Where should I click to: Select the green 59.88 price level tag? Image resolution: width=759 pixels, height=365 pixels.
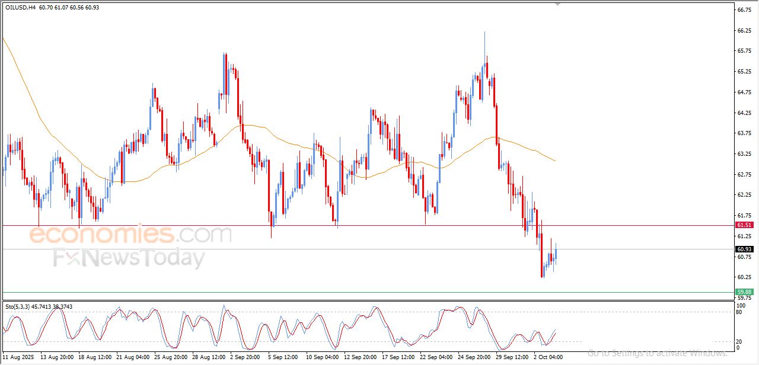point(744,292)
